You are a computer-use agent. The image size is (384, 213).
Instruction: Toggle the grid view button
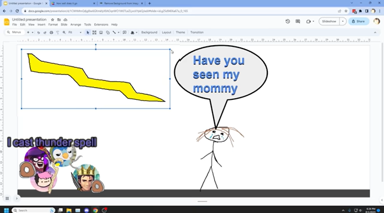point(7,198)
